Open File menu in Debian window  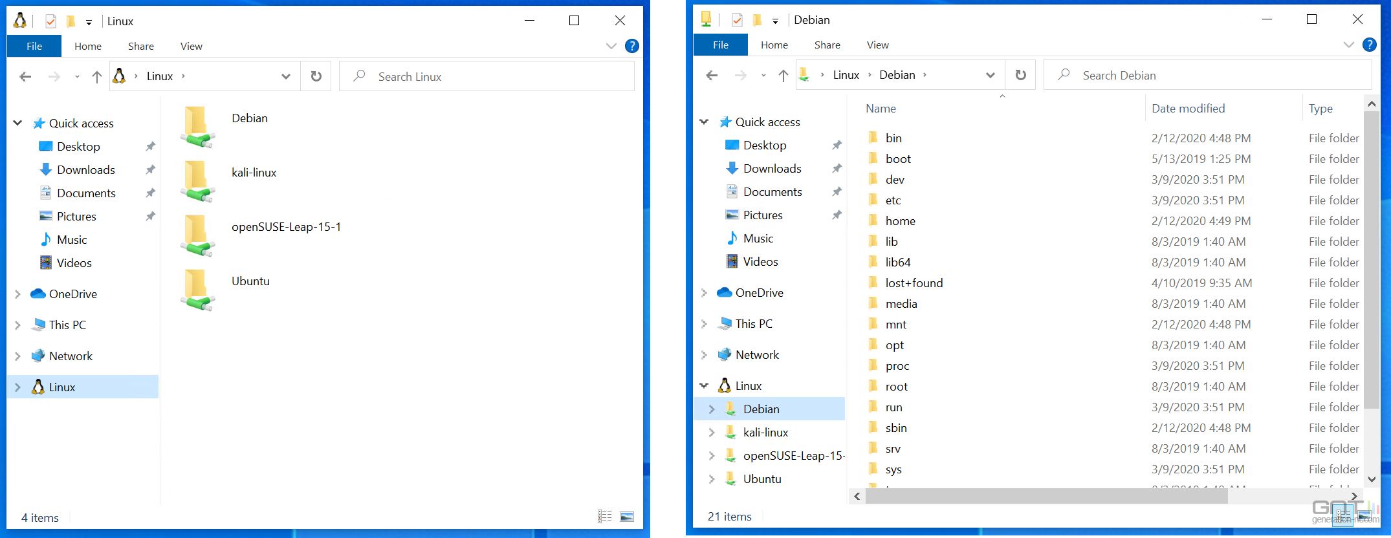(721, 45)
